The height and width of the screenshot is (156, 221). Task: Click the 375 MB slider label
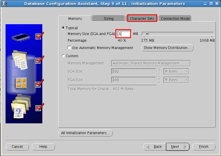click(148, 40)
